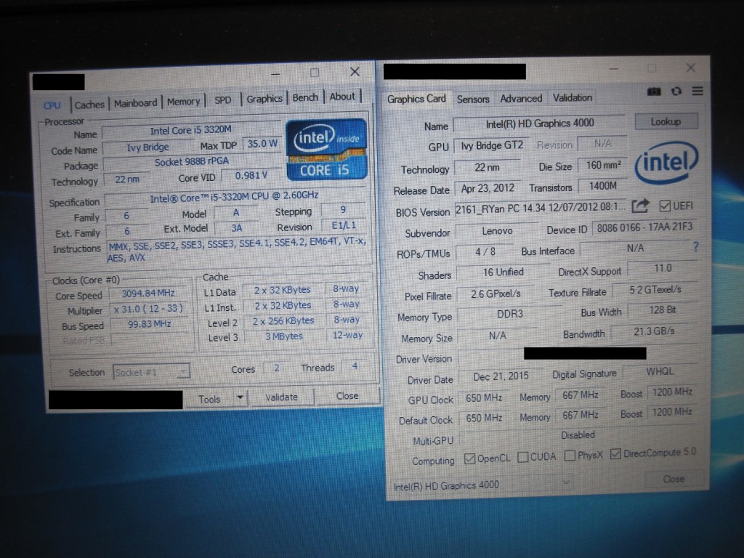Click the Release Date value Apr 23, 2012
This screenshot has height=558, width=744.
pos(488,188)
